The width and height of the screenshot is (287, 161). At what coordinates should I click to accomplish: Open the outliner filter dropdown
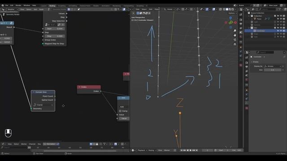pos(280,9)
